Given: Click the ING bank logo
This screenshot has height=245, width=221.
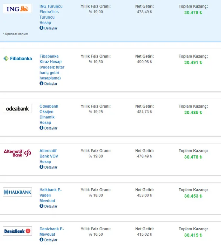Looking at the screenshot, I should (17, 9).
